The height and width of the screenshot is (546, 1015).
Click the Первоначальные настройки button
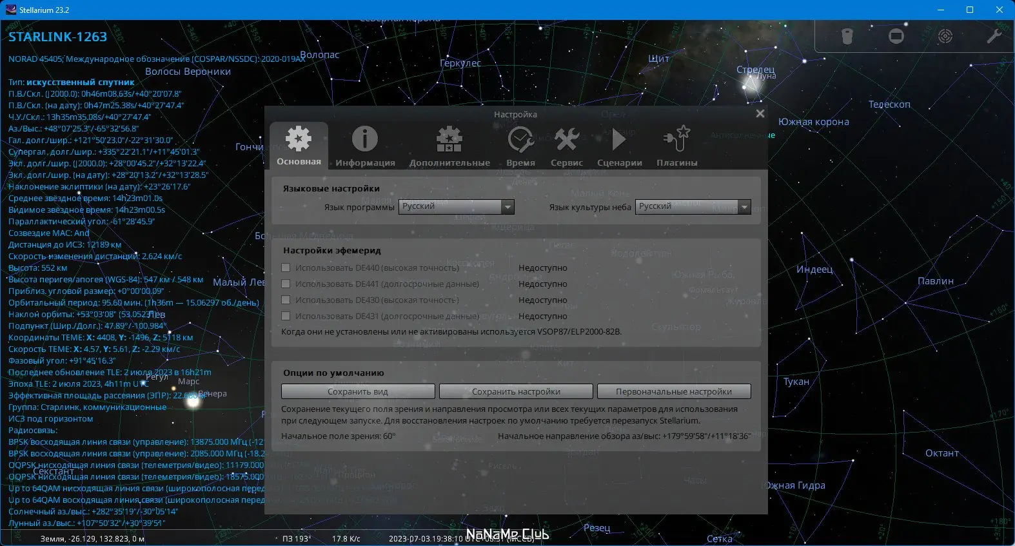tap(674, 391)
